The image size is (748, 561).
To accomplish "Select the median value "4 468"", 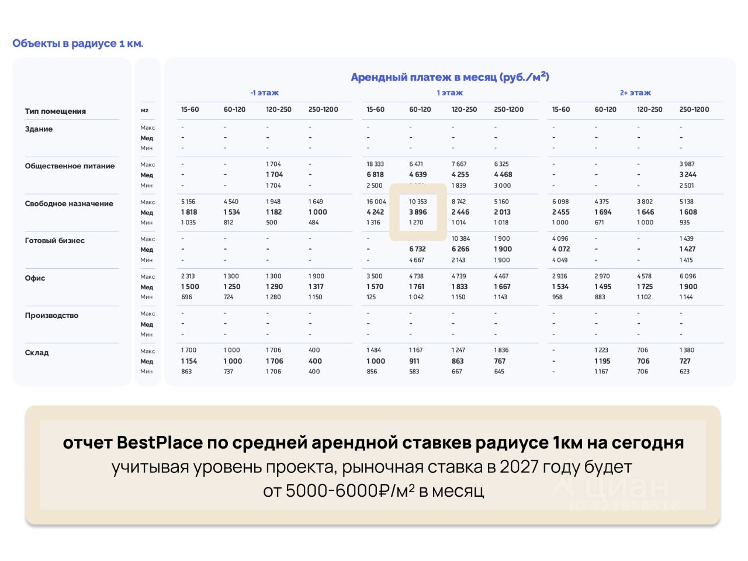I will (x=503, y=175).
